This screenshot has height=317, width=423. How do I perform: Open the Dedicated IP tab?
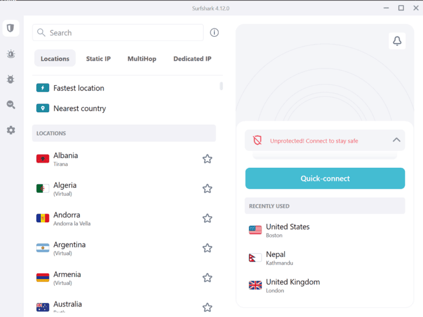pos(192,59)
